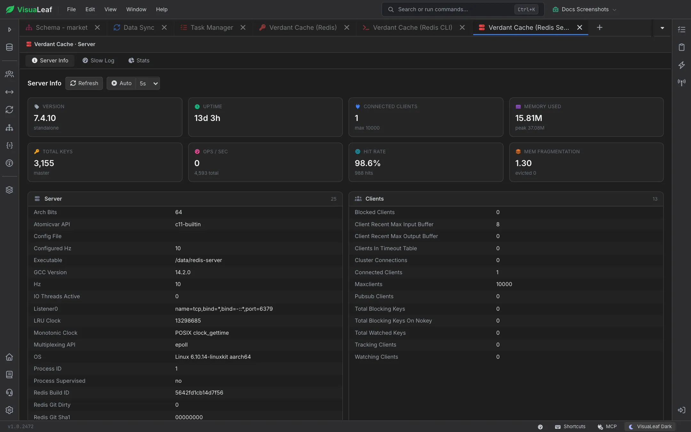
Task: Open the Docs Screenshots workspace dropdown
Action: coord(584,9)
